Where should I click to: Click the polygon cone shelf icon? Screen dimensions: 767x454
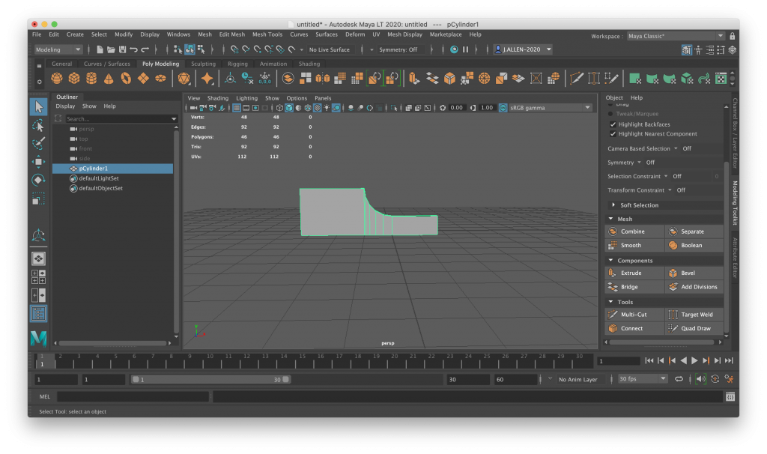[109, 79]
